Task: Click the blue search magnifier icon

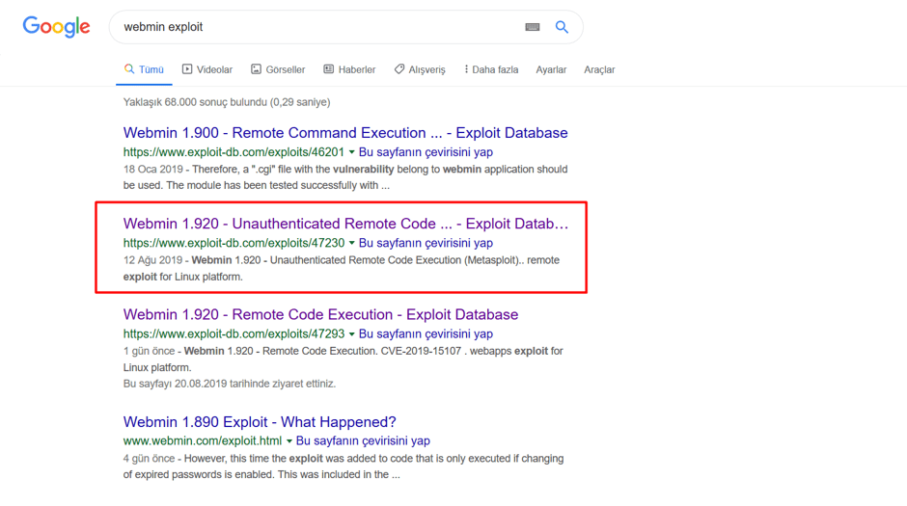Action: (x=562, y=27)
